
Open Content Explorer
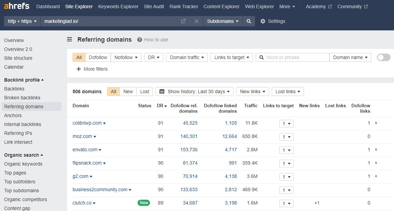[221, 6]
